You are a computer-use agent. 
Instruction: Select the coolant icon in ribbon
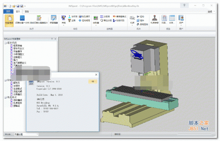[x=69, y=16]
